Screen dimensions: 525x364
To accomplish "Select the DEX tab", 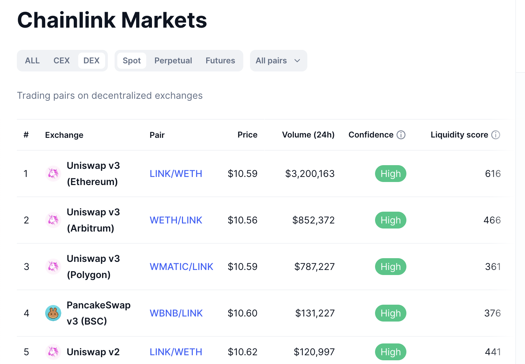I will (x=91, y=61).
